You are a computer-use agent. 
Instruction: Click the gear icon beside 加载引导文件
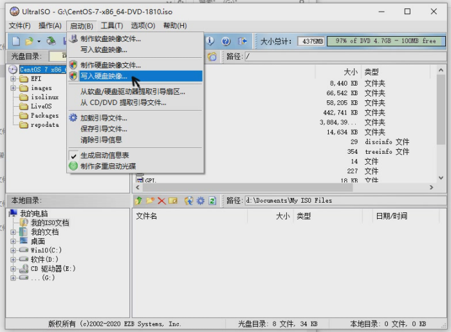pyautogui.click(x=73, y=118)
